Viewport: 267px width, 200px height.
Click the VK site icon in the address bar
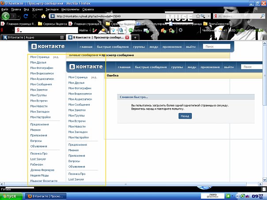pos(53,16)
